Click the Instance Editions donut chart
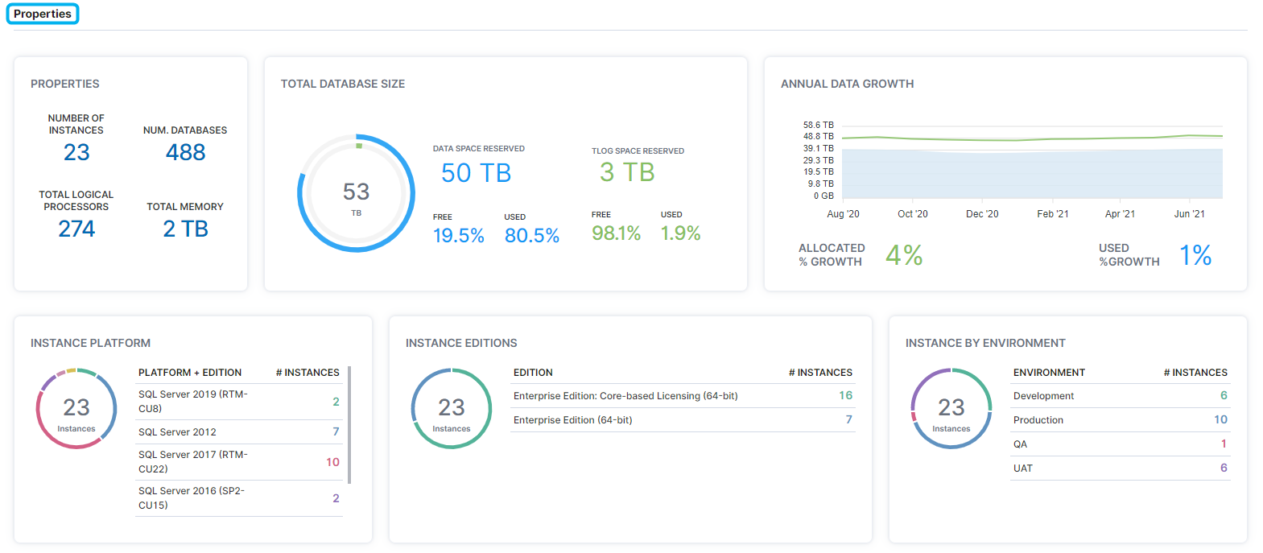Image resolution: width=1263 pixels, height=553 pixels. [452, 409]
